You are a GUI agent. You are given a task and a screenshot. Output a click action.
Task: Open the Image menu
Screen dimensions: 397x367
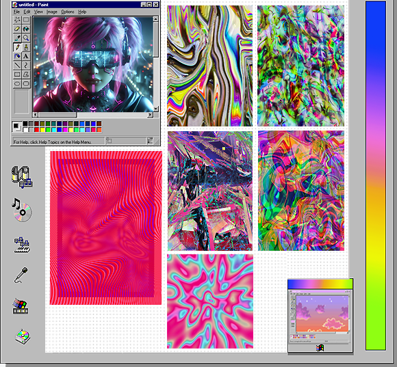52,12
